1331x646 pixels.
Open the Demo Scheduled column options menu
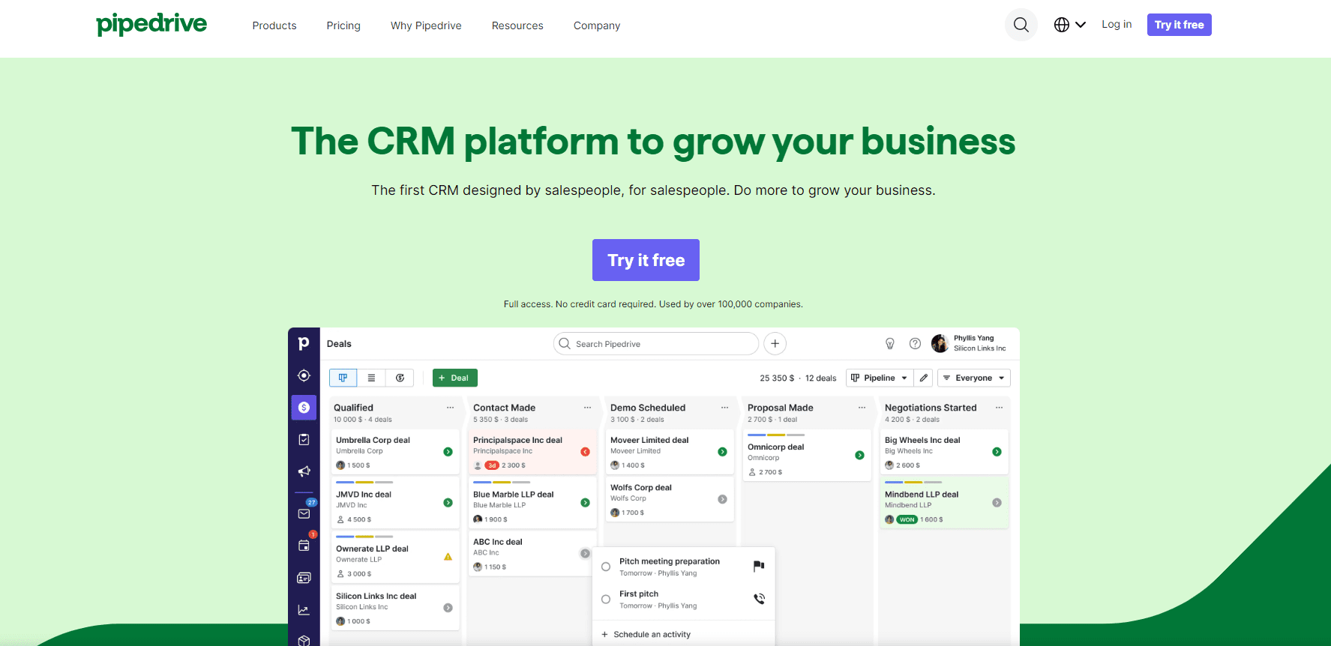pos(724,408)
